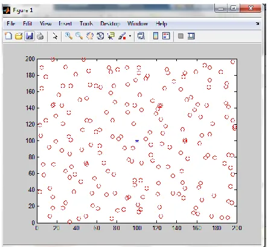The height and width of the screenshot is (247, 268).
Task: Select the Zoom Out magnifier tool
Action: [79, 36]
